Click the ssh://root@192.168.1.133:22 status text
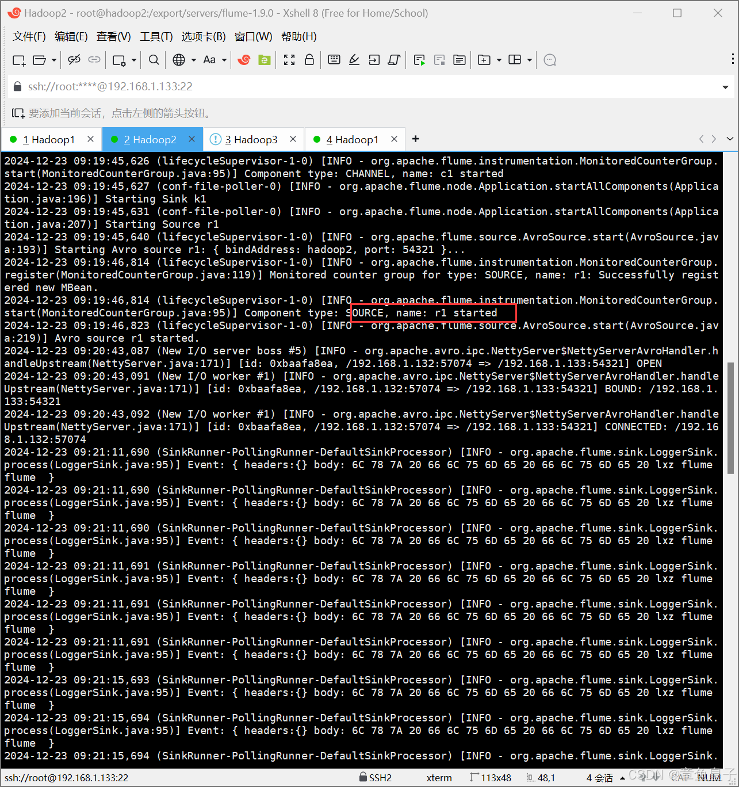The image size is (739, 787). (x=66, y=778)
